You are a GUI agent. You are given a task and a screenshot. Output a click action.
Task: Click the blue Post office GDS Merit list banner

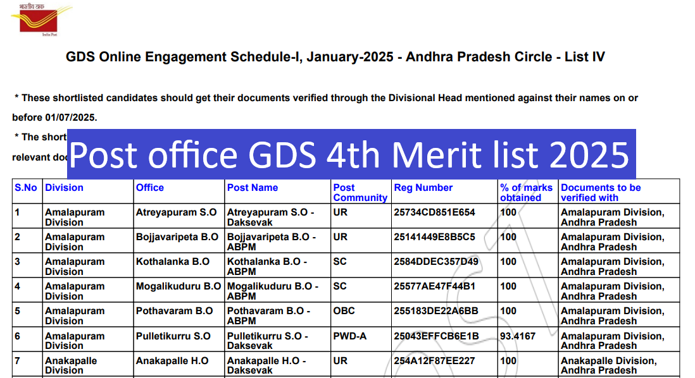[x=351, y=154]
